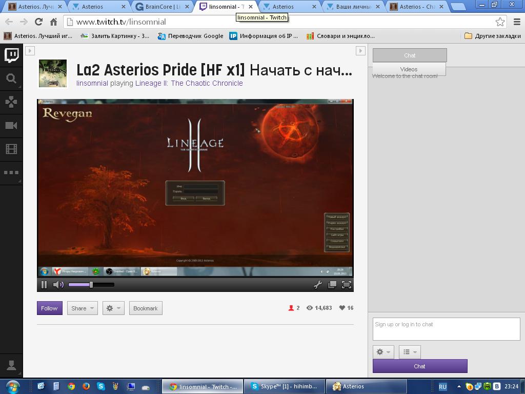Switch to Skype taskbar window
Image resolution: width=525 pixels, height=394 pixels.
285,387
